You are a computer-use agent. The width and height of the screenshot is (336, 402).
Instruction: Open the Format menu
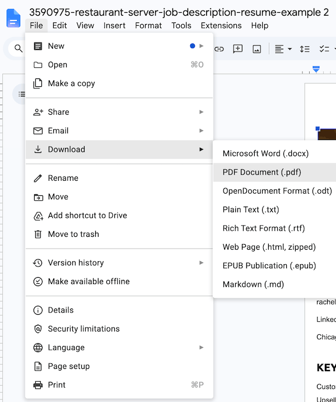coord(148,25)
